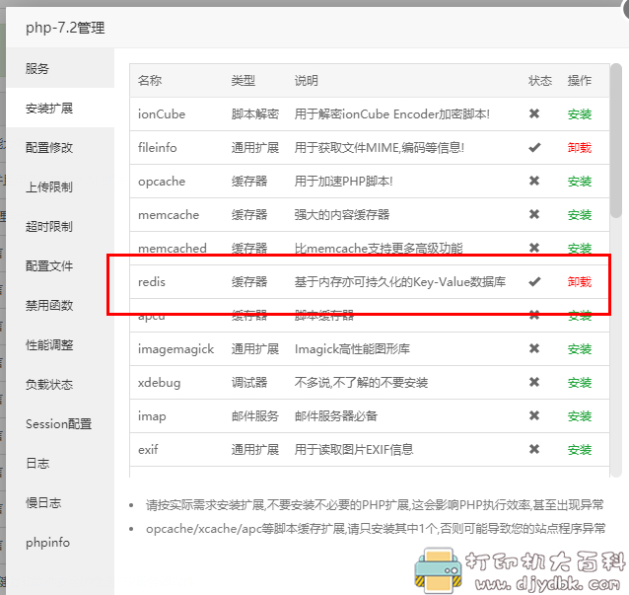Open the 慢日志 tab

pyautogui.click(x=60, y=503)
